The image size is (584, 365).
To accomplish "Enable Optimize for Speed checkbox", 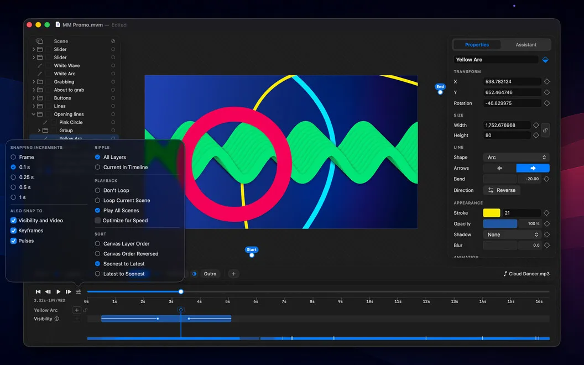I will point(97,221).
